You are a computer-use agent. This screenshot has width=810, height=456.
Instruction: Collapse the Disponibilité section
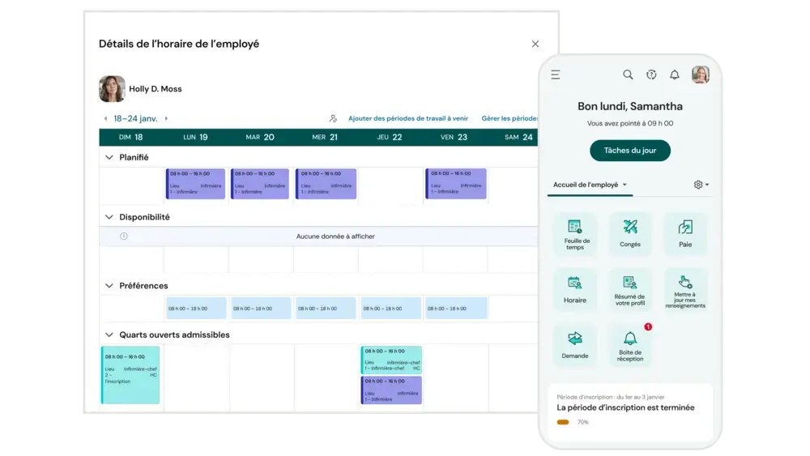(x=109, y=217)
